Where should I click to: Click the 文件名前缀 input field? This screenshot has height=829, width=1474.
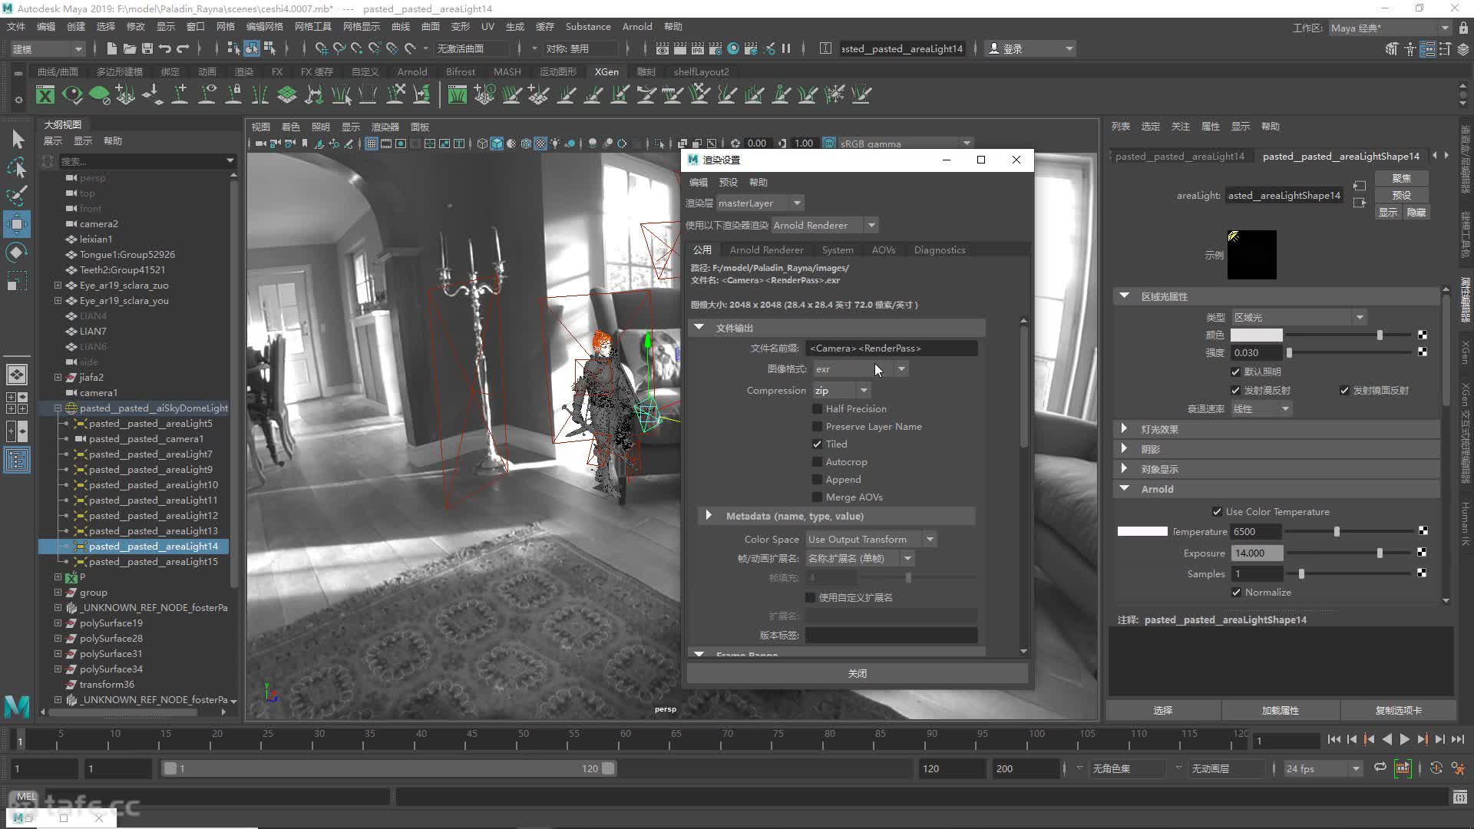(x=891, y=348)
